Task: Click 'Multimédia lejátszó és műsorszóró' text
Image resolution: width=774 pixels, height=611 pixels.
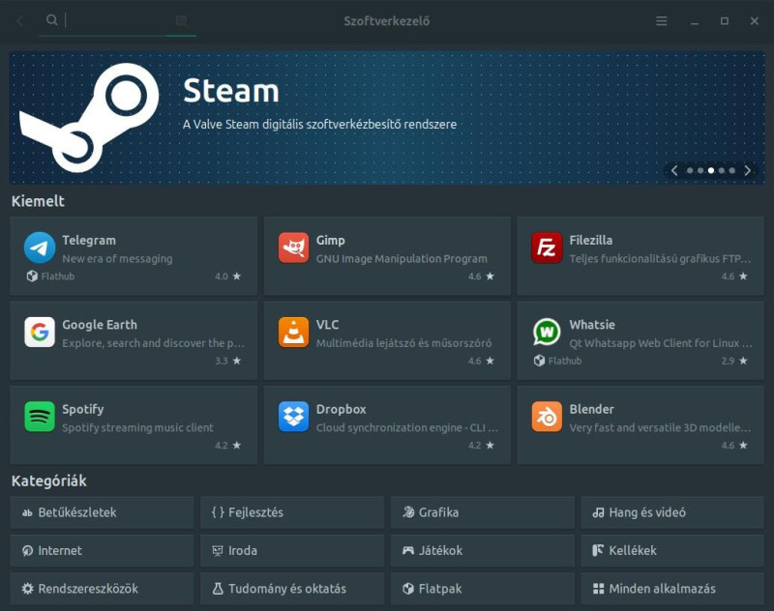Action: tap(403, 343)
